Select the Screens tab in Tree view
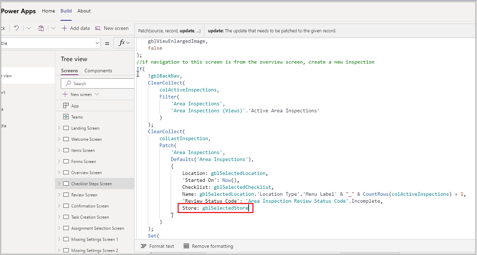 [x=70, y=71]
